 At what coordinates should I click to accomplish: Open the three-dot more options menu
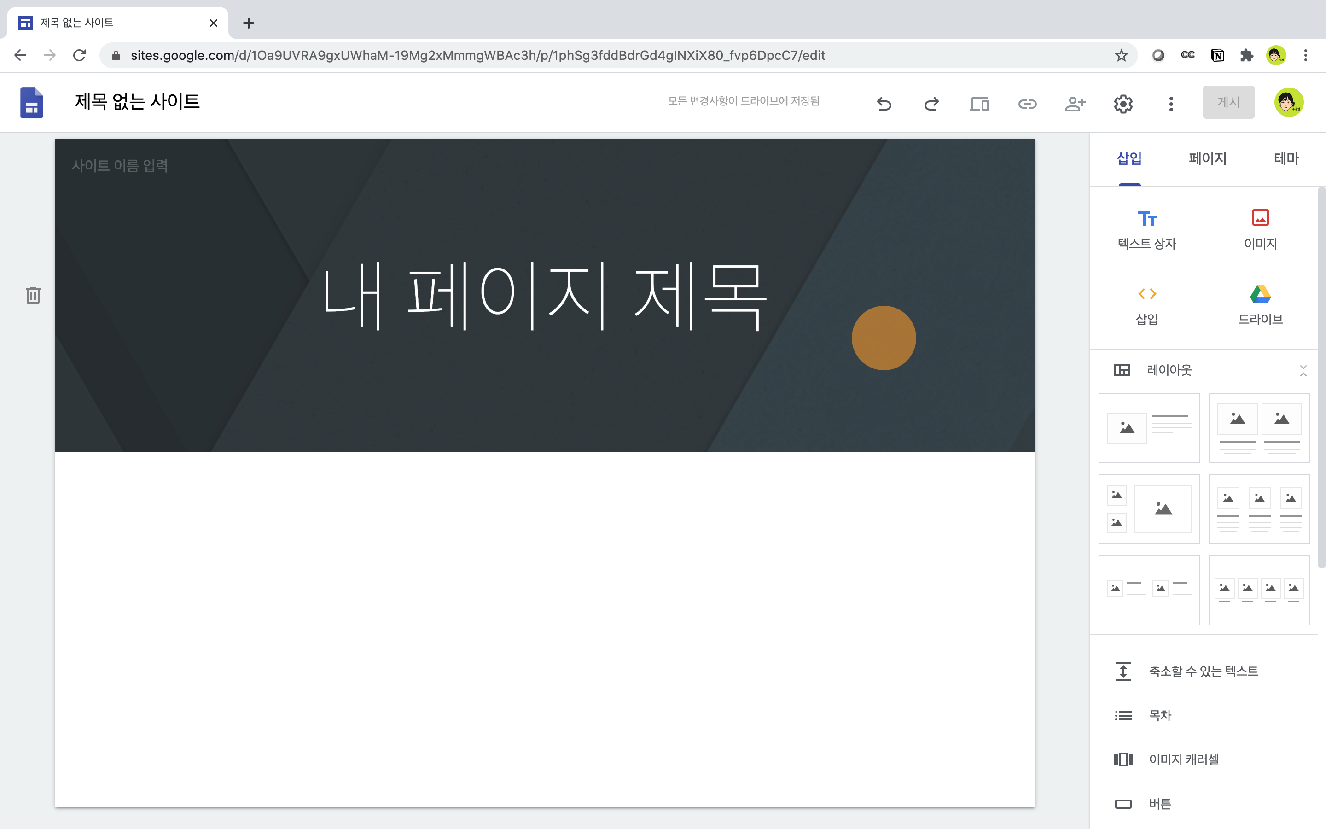[x=1171, y=103]
